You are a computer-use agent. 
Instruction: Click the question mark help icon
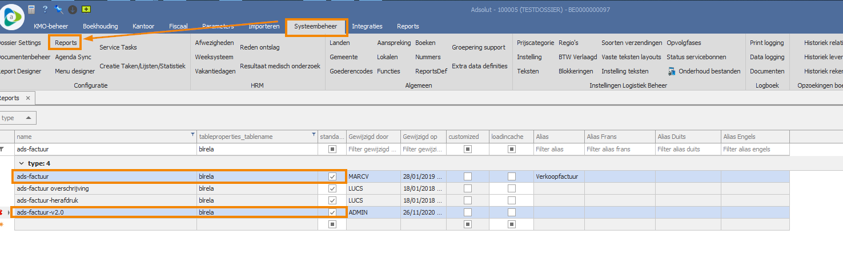pyautogui.click(x=45, y=9)
